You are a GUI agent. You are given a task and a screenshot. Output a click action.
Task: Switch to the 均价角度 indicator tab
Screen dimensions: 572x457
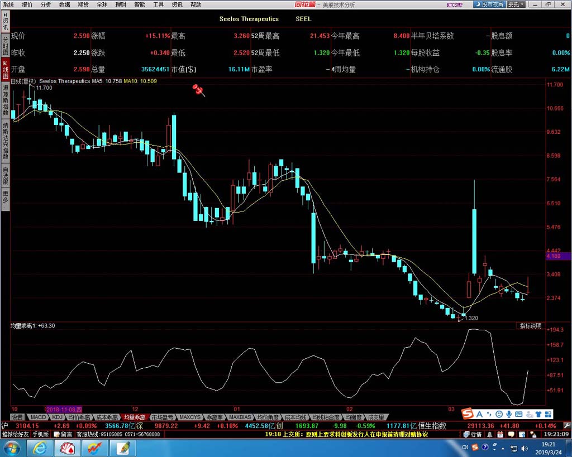click(268, 417)
